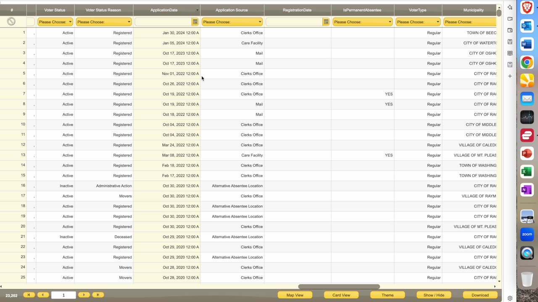The height and width of the screenshot is (302, 538).
Task: Open browser sidebar settings gear icon
Action: click(510, 298)
